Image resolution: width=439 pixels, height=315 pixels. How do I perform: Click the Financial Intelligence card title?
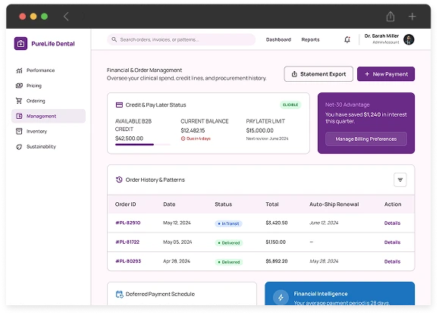coord(321,294)
